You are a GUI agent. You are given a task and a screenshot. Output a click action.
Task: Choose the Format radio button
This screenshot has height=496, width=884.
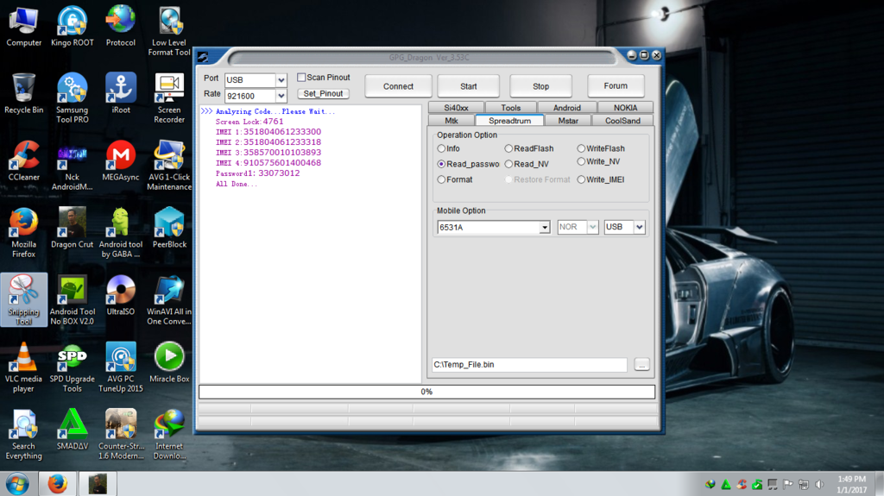442,179
